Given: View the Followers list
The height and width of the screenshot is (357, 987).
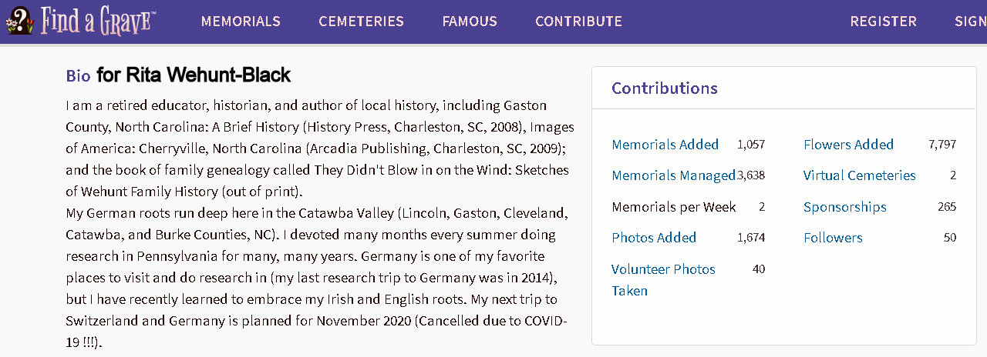Looking at the screenshot, I should coord(833,238).
